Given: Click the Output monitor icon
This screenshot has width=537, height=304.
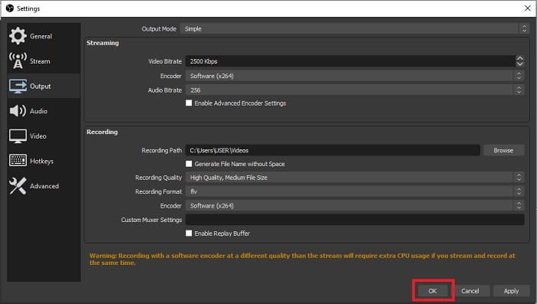Looking at the screenshot, I should click(18, 87).
